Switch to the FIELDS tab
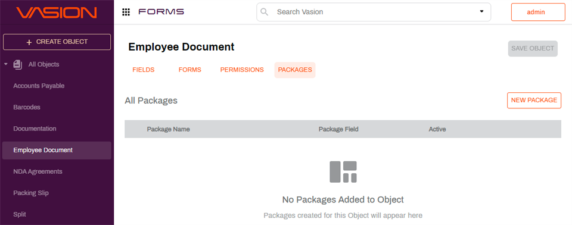Image resolution: width=572 pixels, height=225 pixels. tap(144, 70)
